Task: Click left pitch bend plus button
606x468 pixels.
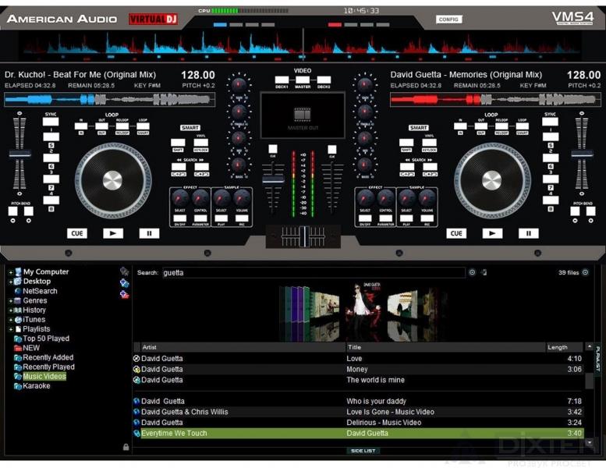Action: (29, 211)
